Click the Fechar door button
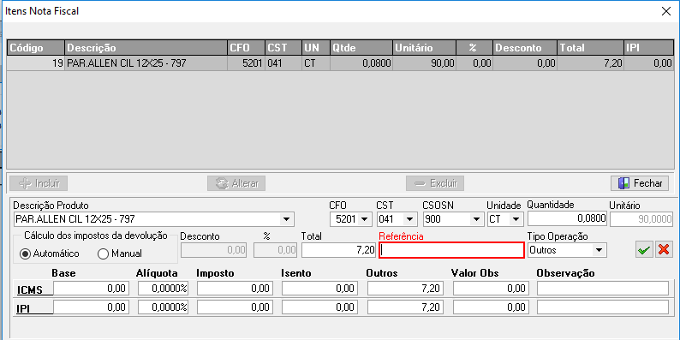Viewport: 680px width, 340px height. click(640, 183)
